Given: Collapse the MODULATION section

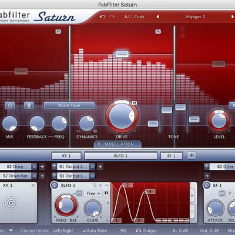Looking at the screenshot, I should coord(117,144).
